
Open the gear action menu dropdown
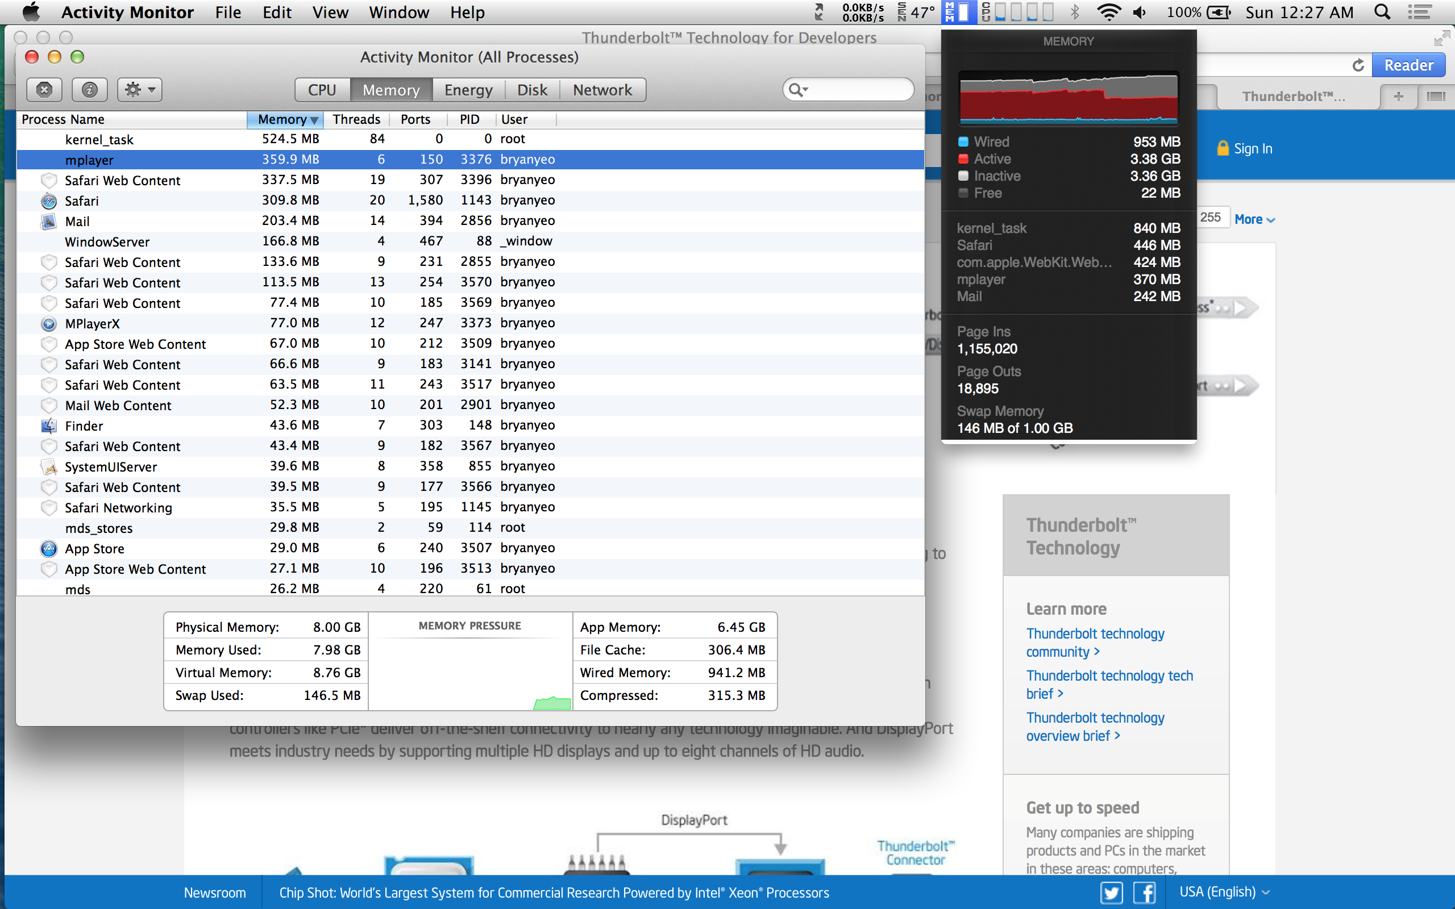tap(139, 90)
